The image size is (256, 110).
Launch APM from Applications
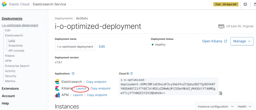78,95
